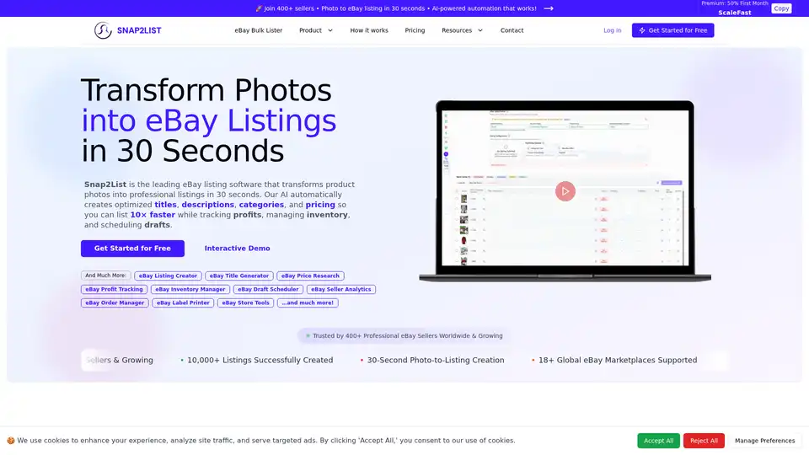Open cookie Manage Preferences
Image resolution: width=809 pixels, height=455 pixels.
point(764,441)
